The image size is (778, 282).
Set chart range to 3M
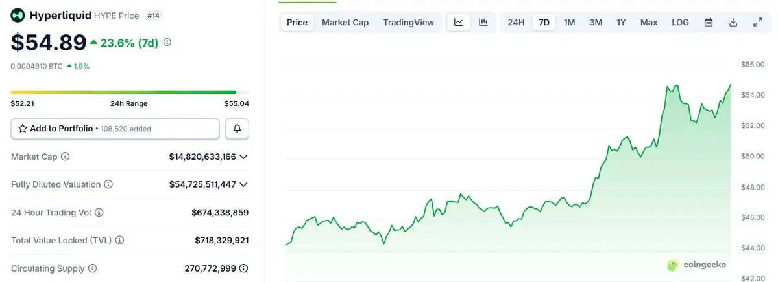tap(596, 22)
